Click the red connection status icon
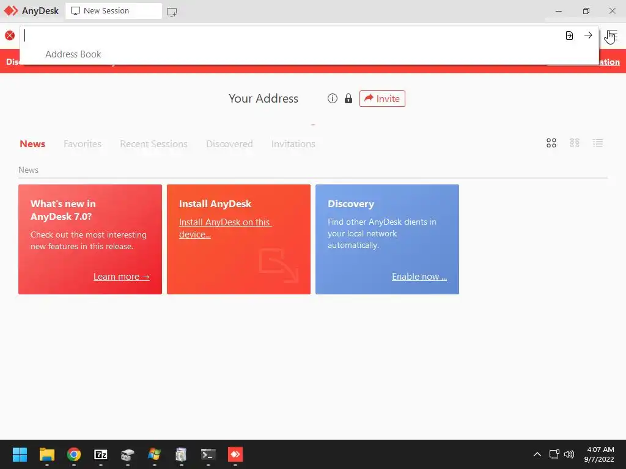The height and width of the screenshot is (469, 626). 10,35
